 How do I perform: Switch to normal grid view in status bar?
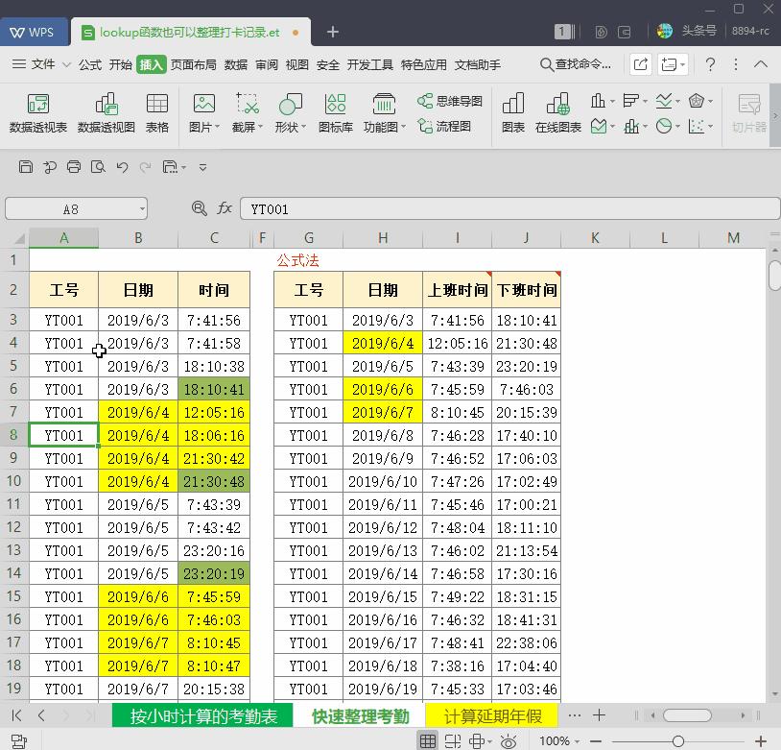click(427, 741)
